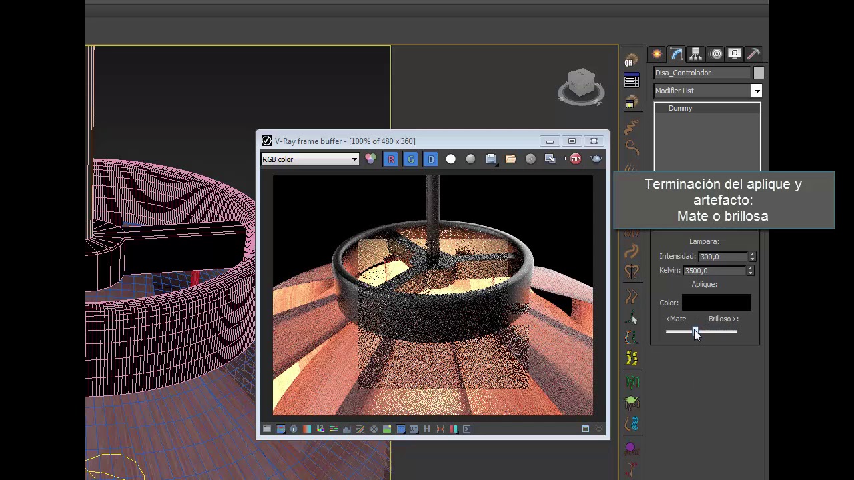Click the blue squiggle icon in side toolbar

point(632,424)
